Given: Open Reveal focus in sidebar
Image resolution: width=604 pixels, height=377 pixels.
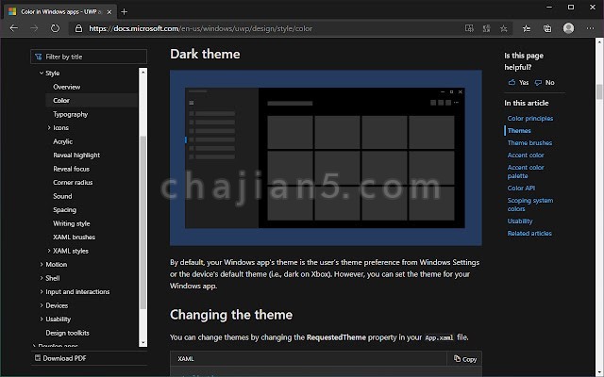Looking at the screenshot, I should coord(72,169).
